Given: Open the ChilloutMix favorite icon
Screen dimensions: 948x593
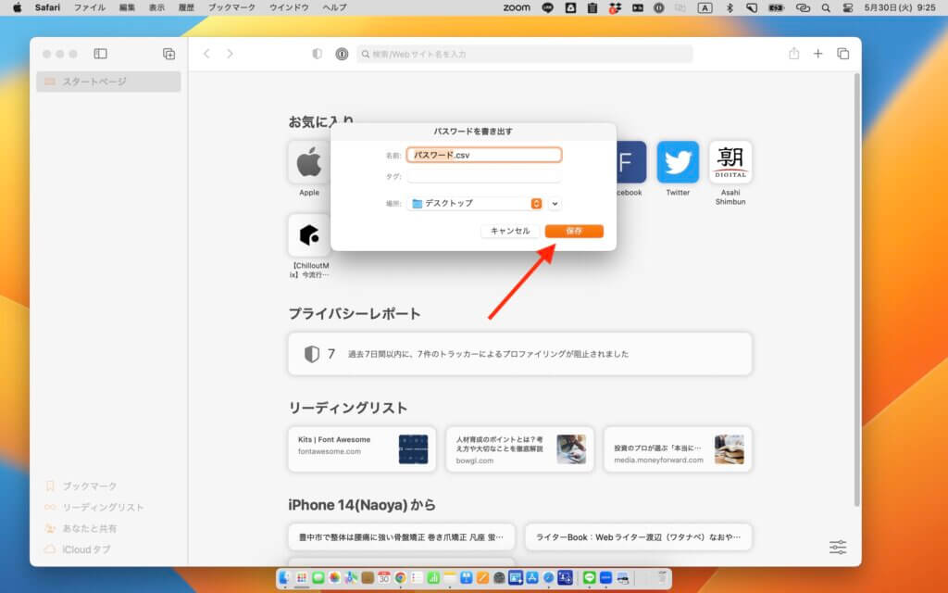Looking at the screenshot, I should 309,234.
